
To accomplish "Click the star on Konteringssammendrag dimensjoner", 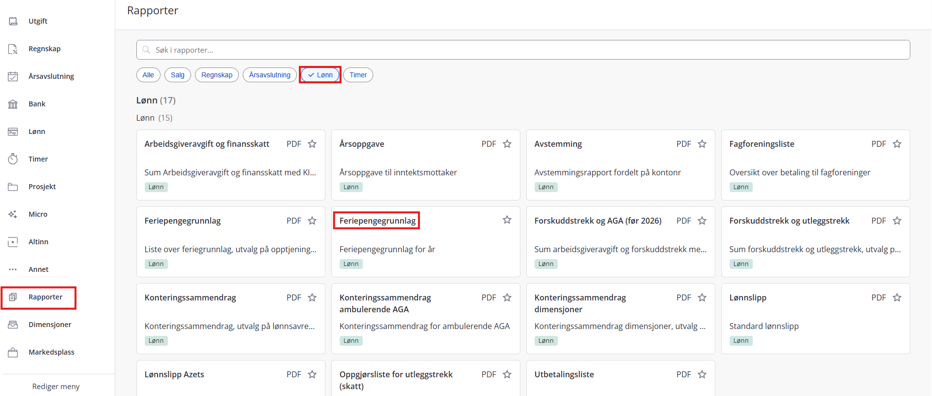I will (702, 297).
